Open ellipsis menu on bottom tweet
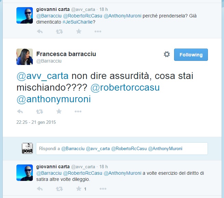 pyautogui.click(x=103, y=189)
